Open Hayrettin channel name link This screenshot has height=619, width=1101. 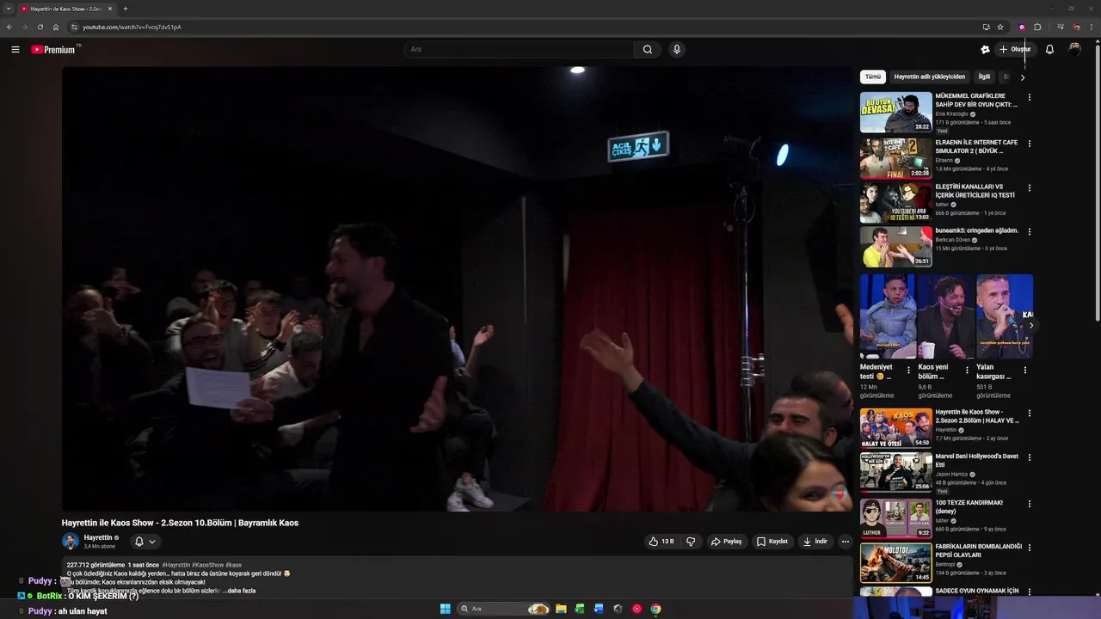pos(98,537)
